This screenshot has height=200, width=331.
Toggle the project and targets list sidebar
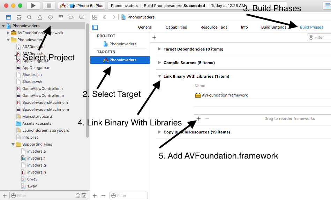click(95, 27)
